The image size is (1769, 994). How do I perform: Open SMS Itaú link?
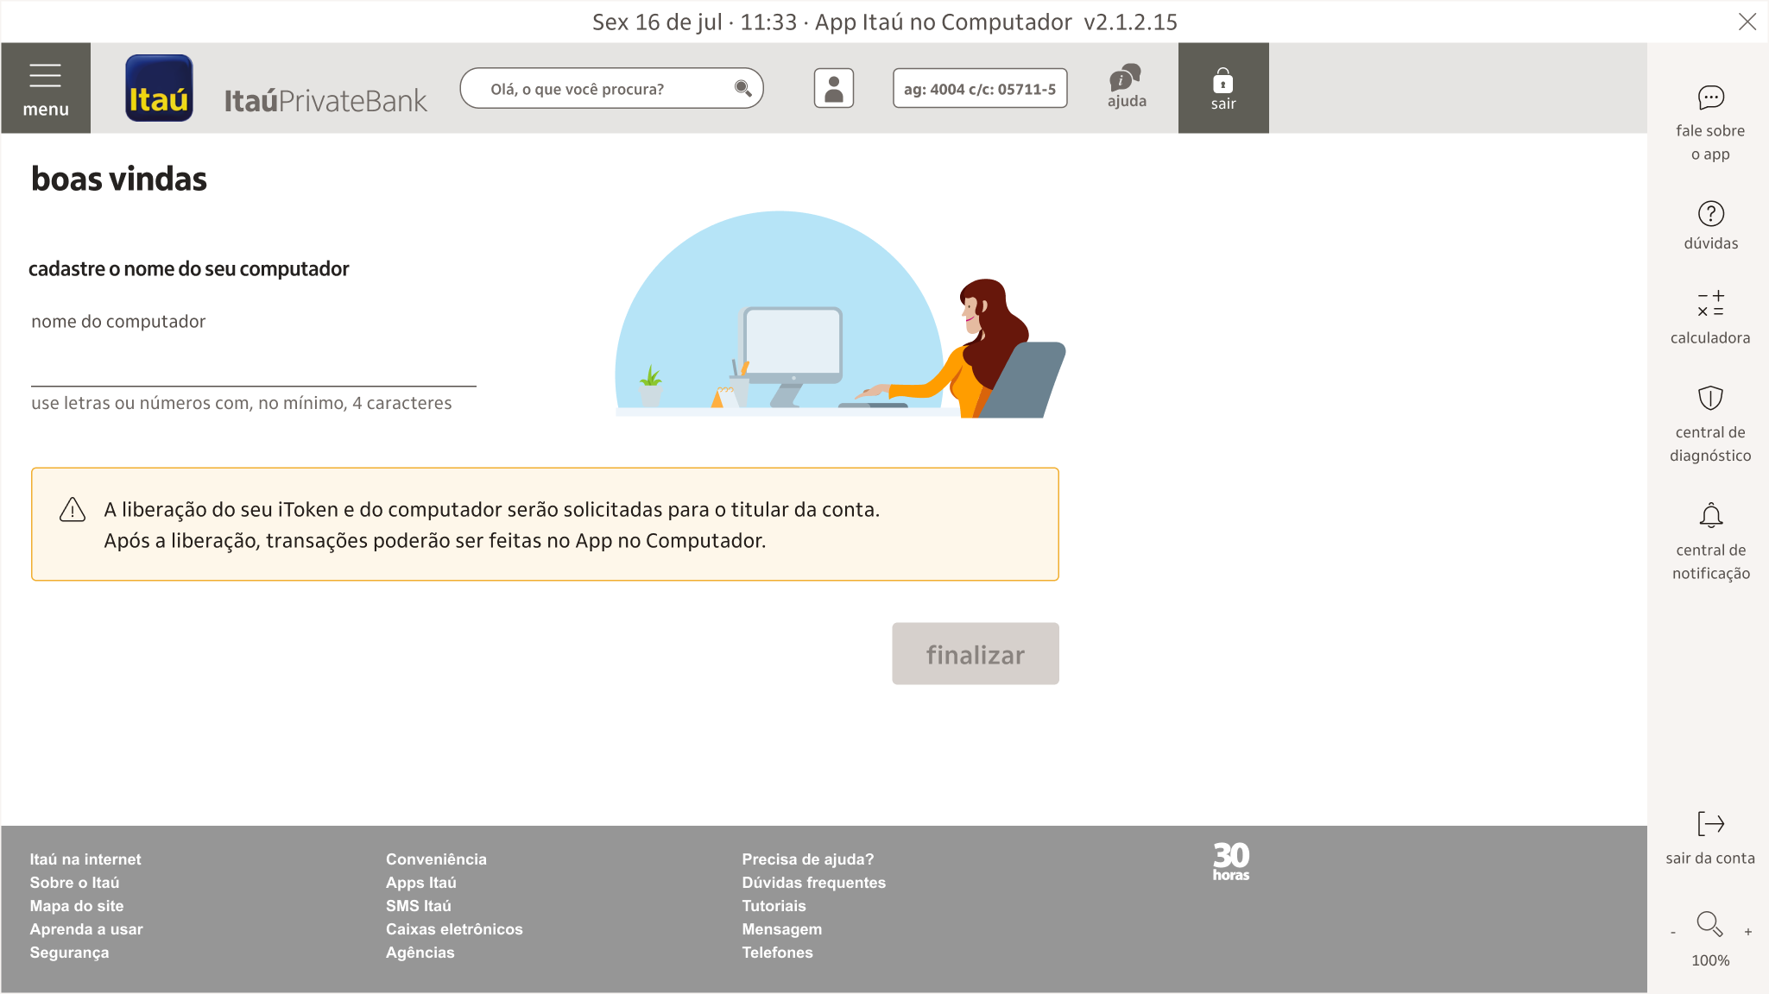(x=419, y=906)
